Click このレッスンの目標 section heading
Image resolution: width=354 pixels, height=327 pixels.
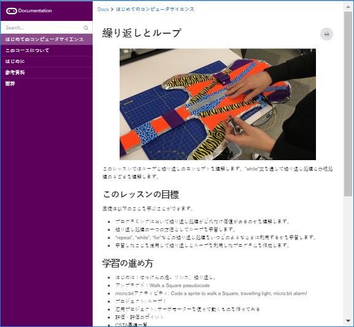tap(141, 194)
